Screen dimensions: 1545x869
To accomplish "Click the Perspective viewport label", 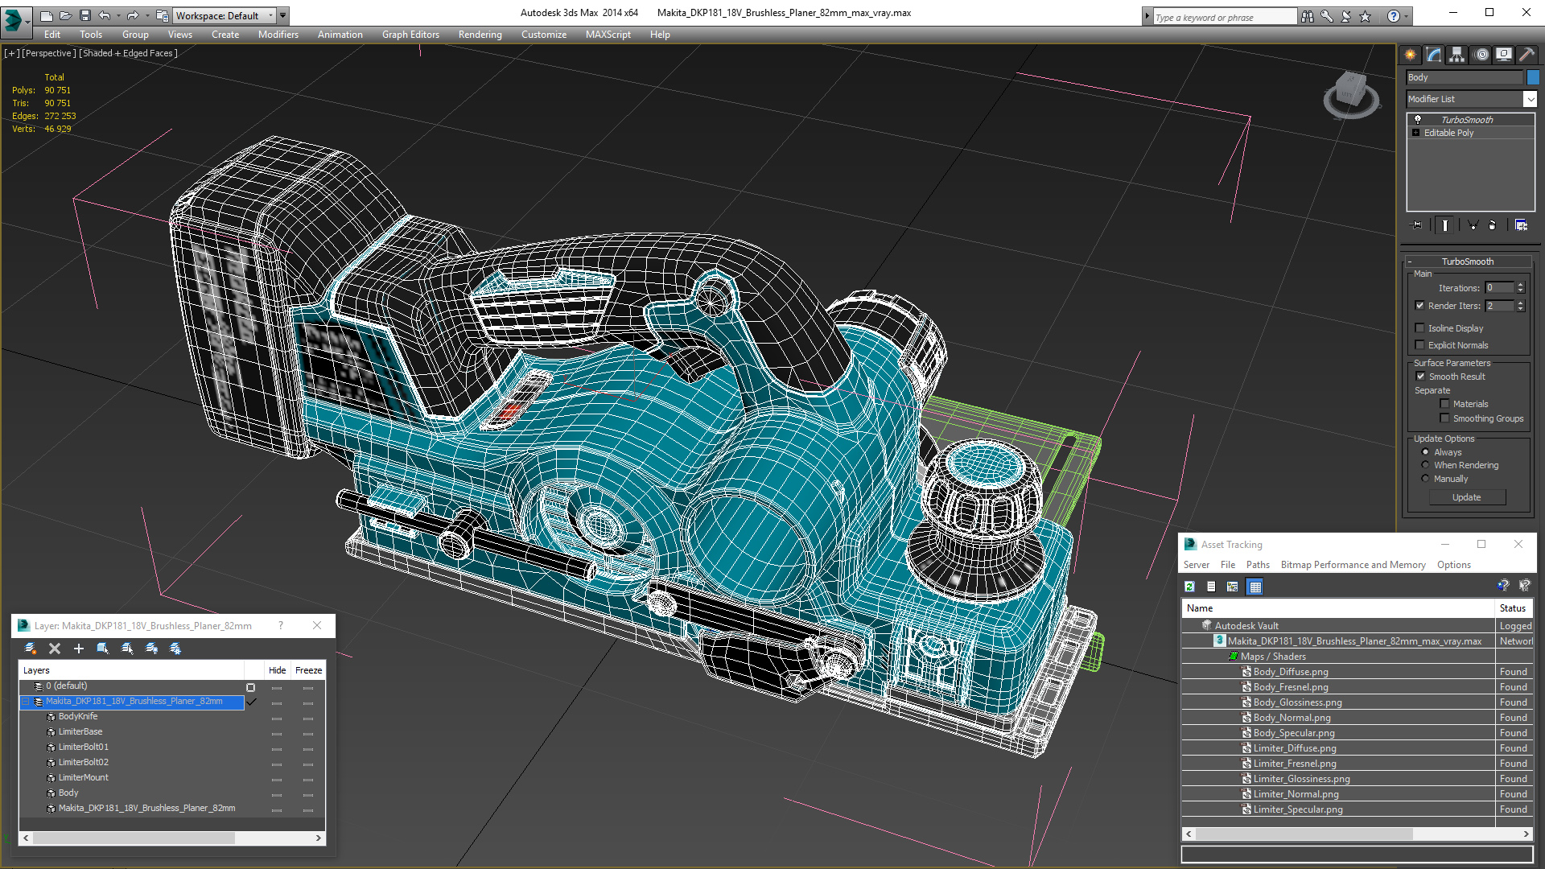I will (48, 53).
